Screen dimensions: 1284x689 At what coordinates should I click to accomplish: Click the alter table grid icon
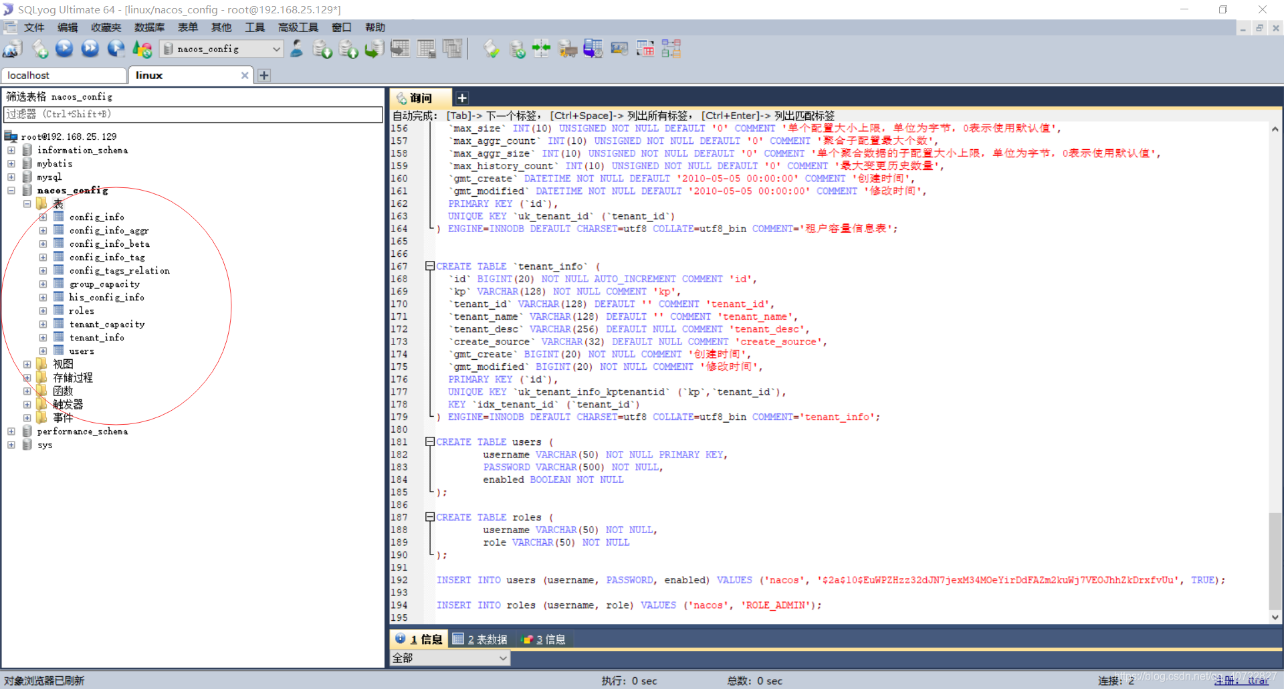coord(426,49)
